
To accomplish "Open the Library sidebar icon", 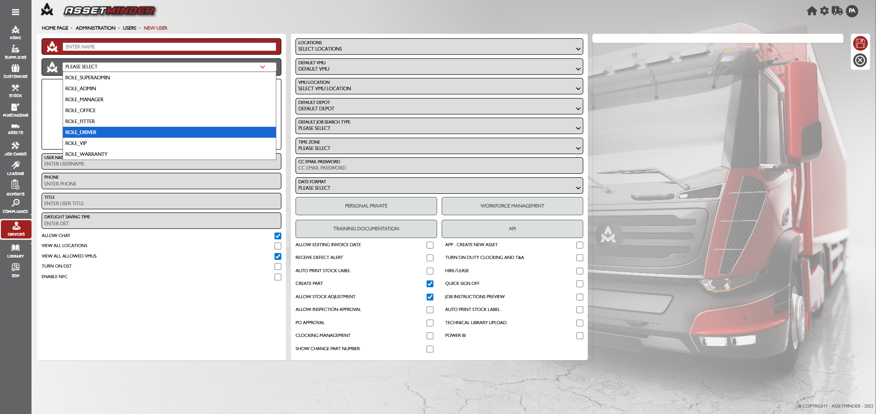I will click(16, 251).
